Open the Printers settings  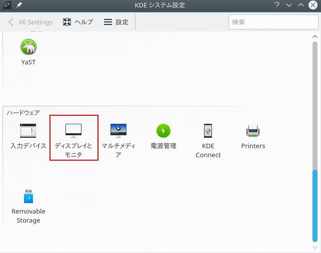[x=253, y=137]
